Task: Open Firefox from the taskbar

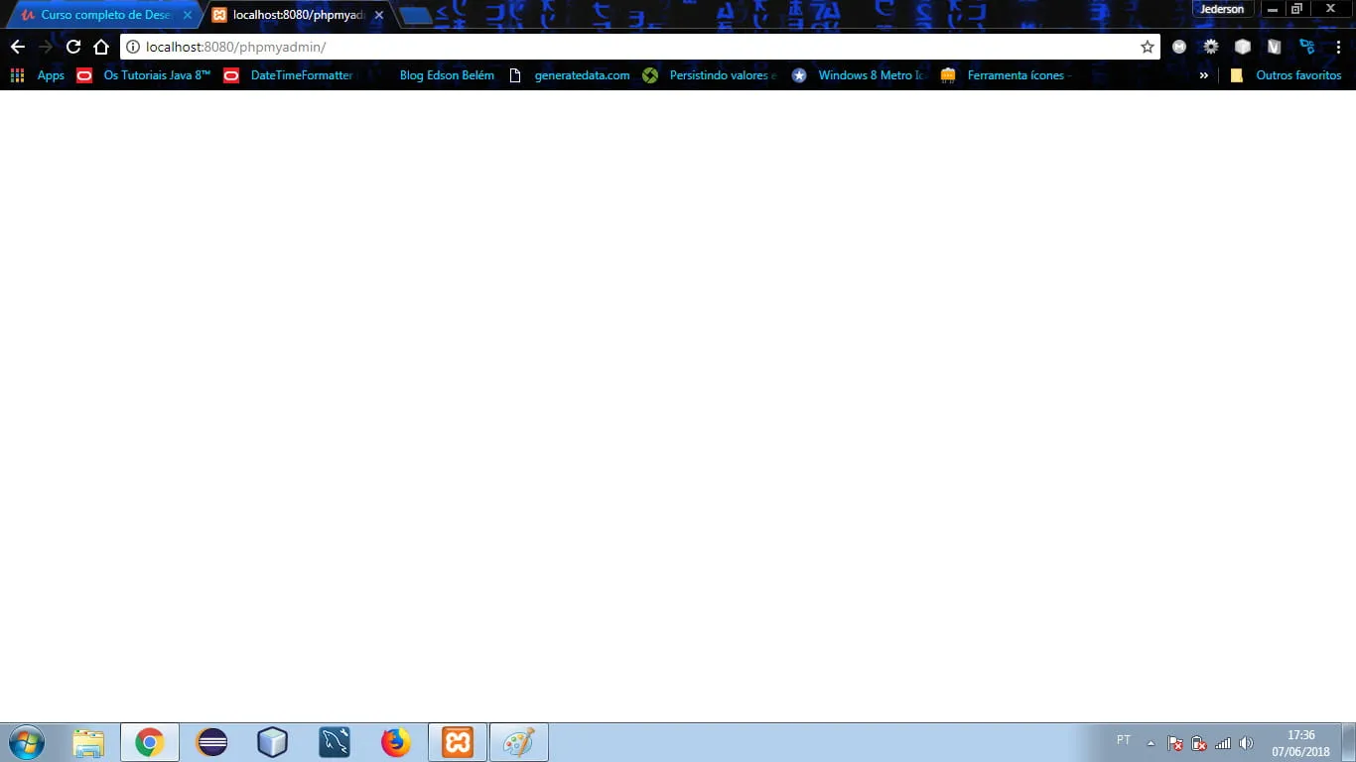Action: 396,742
